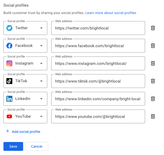164x155 pixels.
Task: Edit the twitter.com/brightlocal web address field
Action: click(98, 28)
